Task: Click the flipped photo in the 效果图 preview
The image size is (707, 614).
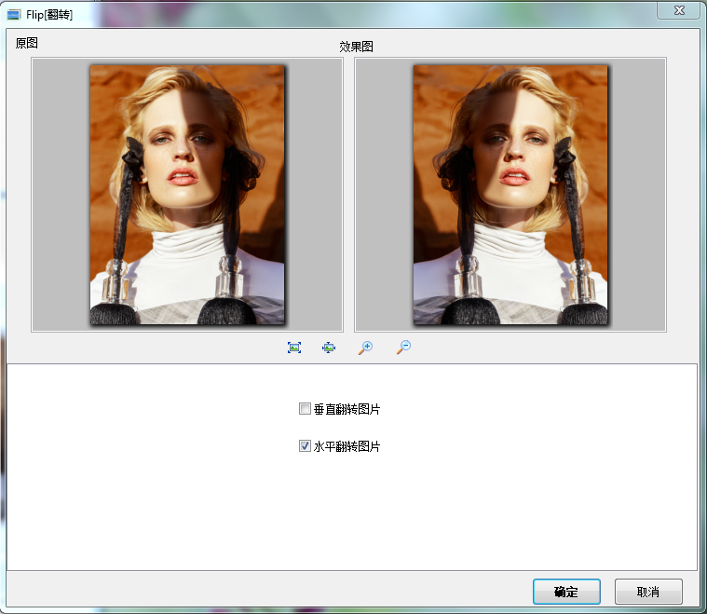Action: 510,195
